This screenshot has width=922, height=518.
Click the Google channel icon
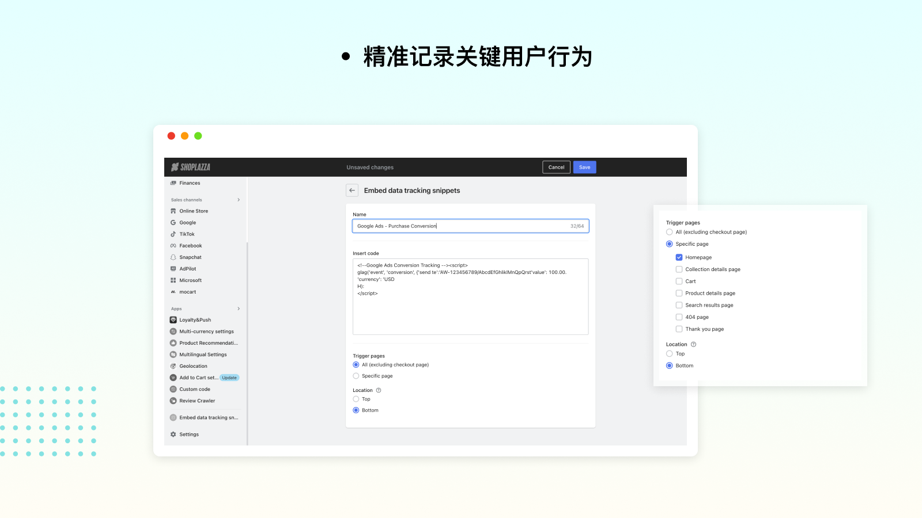coord(173,223)
